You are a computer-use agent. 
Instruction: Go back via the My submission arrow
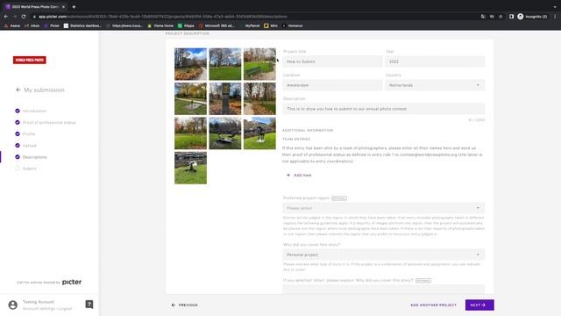(x=18, y=90)
